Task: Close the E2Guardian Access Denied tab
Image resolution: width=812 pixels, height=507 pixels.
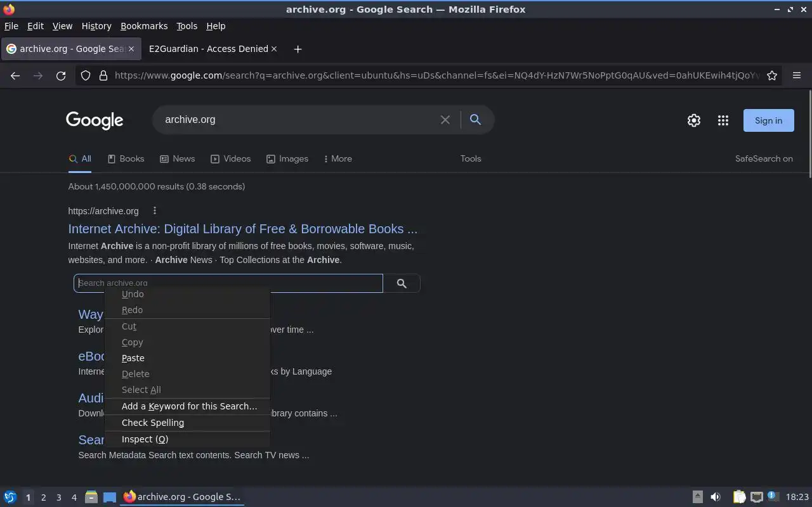Action: point(274,49)
